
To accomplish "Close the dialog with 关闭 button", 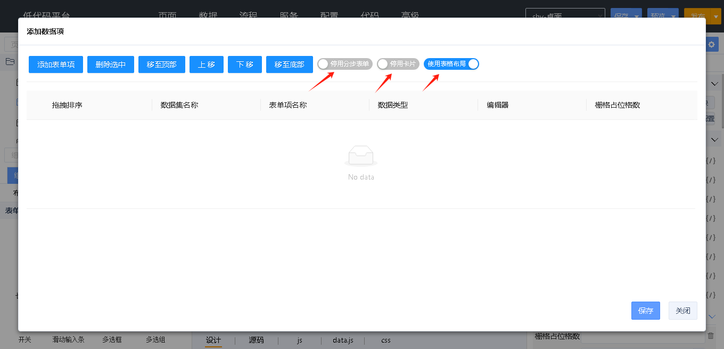I will click(x=682, y=311).
